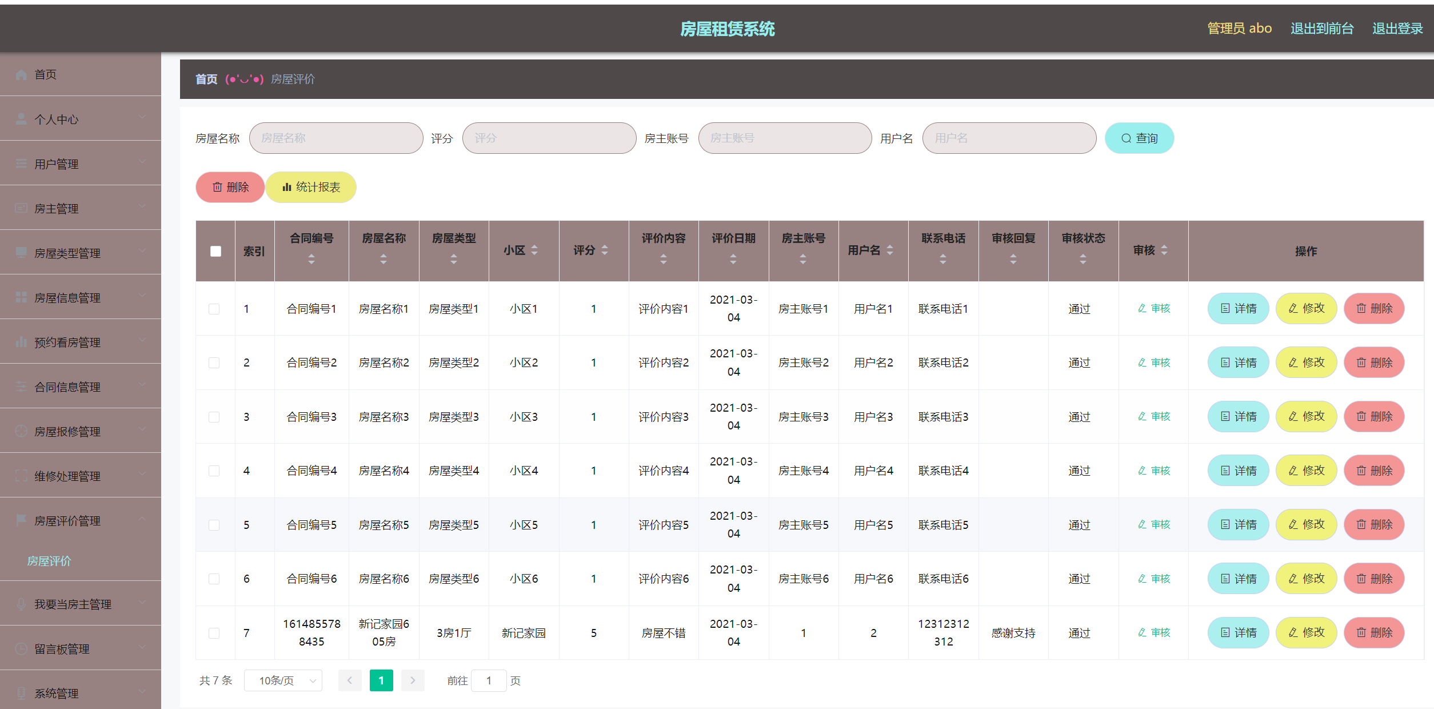This screenshot has width=1434, height=709.
Task: Click the home icon in sidebar
Action: 21,75
